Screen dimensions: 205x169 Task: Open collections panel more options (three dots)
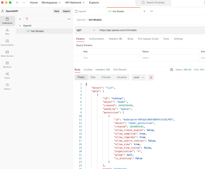point(69,19)
